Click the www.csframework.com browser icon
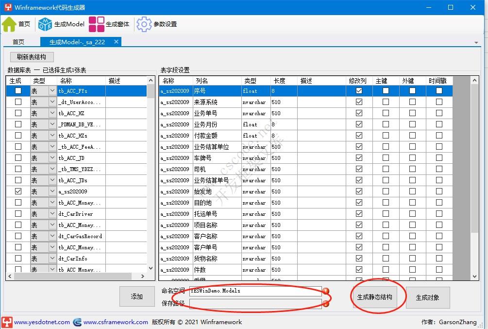Viewport: 488px width, 329px height. [x=77, y=322]
